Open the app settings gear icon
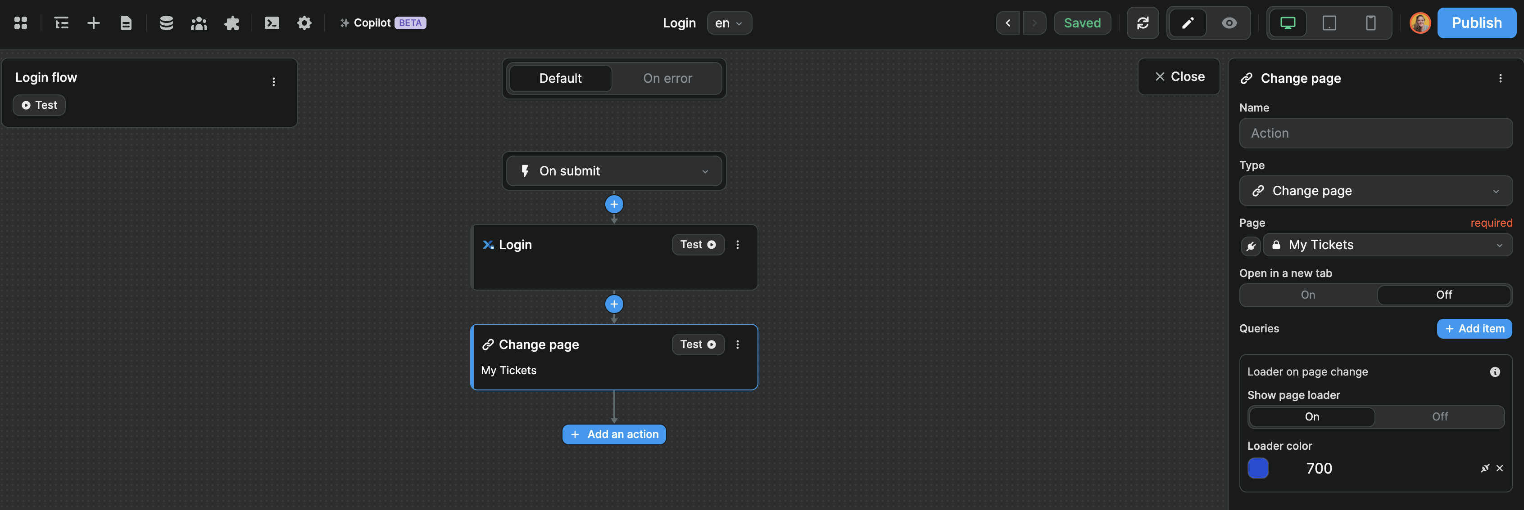Viewport: 1524px width, 510px height. point(304,23)
